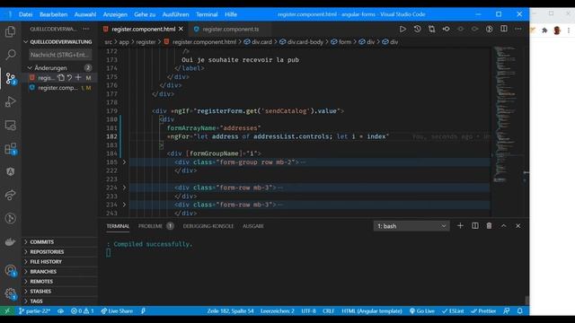Expand folded code at line 185
Image resolution: width=575 pixels, height=323 pixels.
124,161
